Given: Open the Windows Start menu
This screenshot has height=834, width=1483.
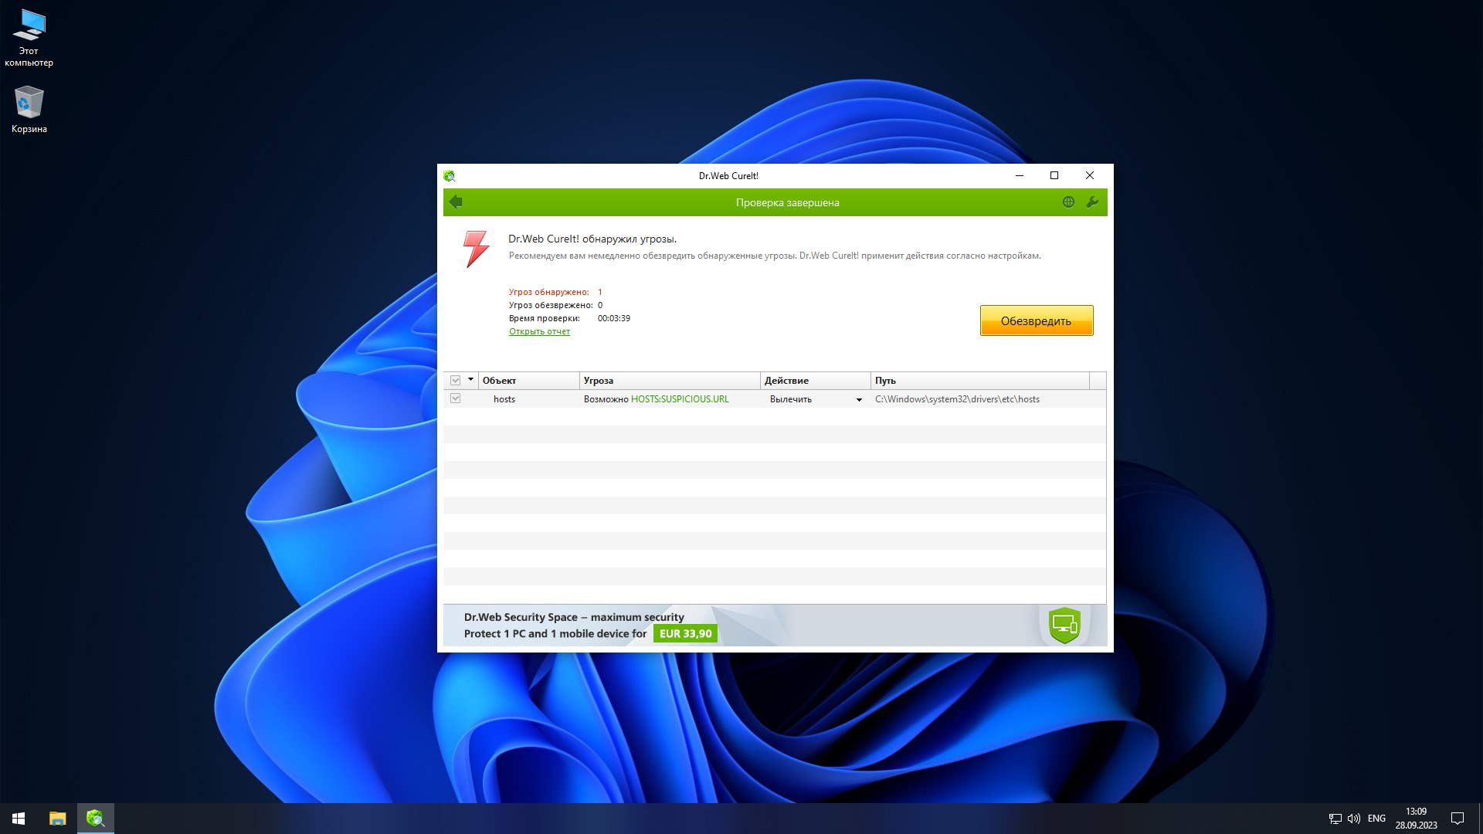Looking at the screenshot, I should [19, 818].
